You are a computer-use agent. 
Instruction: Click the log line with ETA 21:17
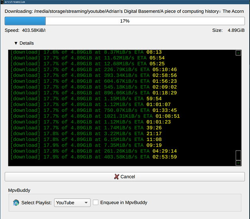click(x=86, y=134)
